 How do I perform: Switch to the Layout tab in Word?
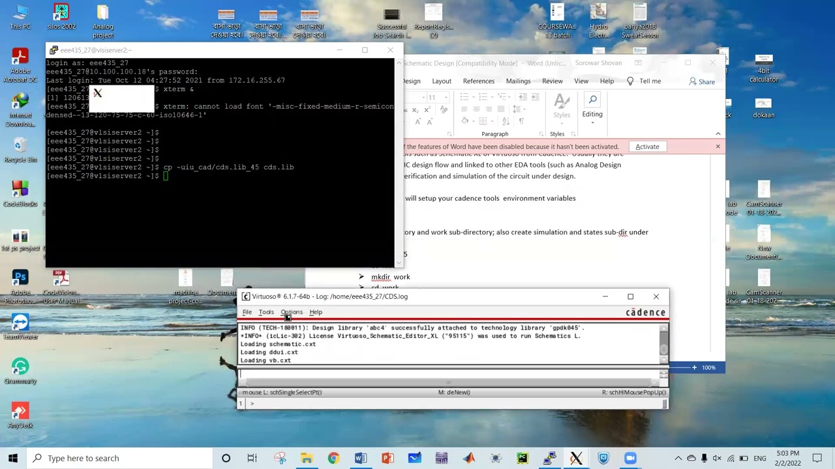click(x=442, y=81)
